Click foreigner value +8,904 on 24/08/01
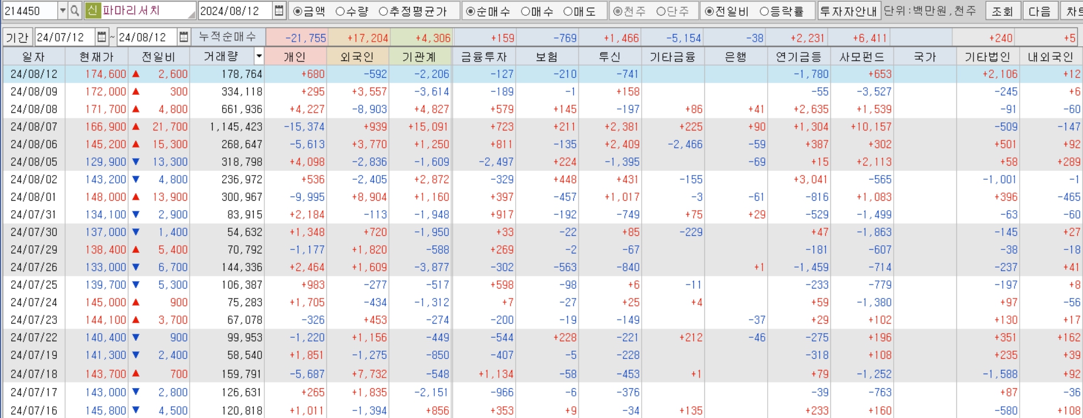Image resolution: width=1083 pixels, height=418 pixels. coord(369,197)
